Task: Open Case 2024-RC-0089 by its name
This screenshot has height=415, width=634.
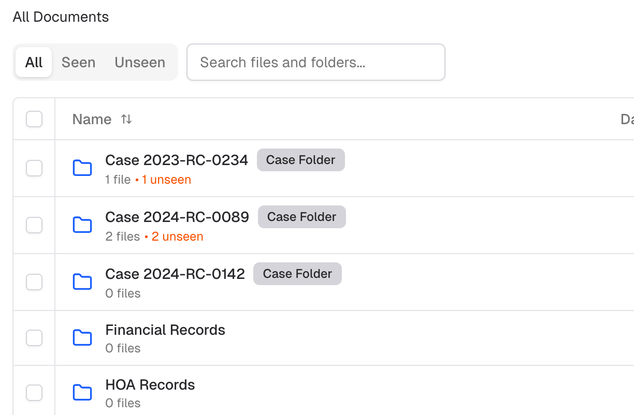Action: 177,217
